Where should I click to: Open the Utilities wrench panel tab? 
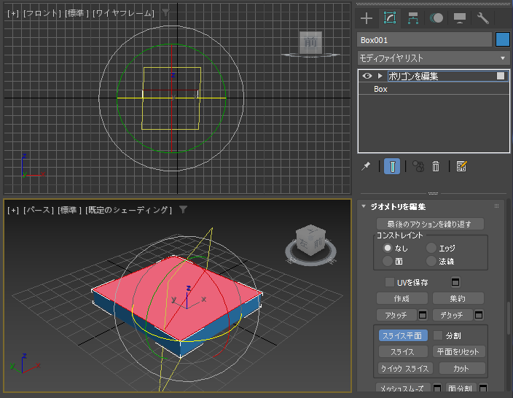point(483,18)
